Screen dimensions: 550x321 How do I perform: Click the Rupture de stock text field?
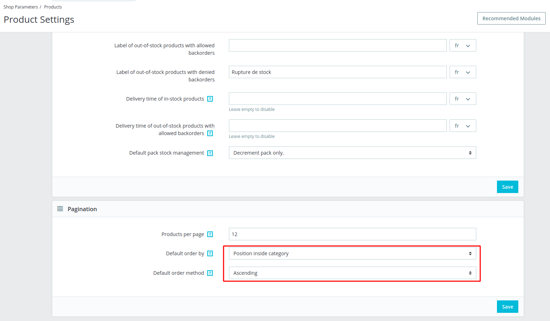coord(337,72)
